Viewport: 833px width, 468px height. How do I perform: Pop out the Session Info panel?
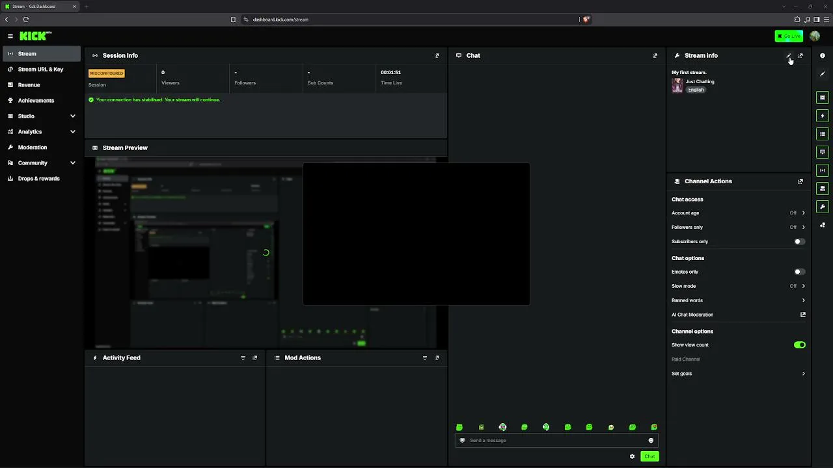pyautogui.click(x=437, y=56)
